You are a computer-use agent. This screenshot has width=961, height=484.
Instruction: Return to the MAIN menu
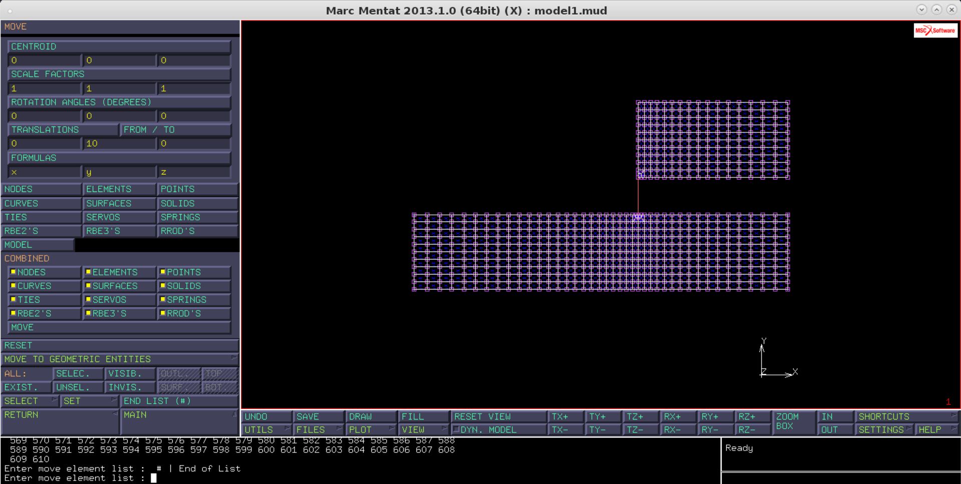click(179, 421)
